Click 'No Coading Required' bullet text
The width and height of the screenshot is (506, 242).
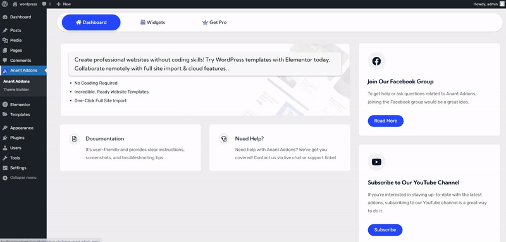click(96, 83)
